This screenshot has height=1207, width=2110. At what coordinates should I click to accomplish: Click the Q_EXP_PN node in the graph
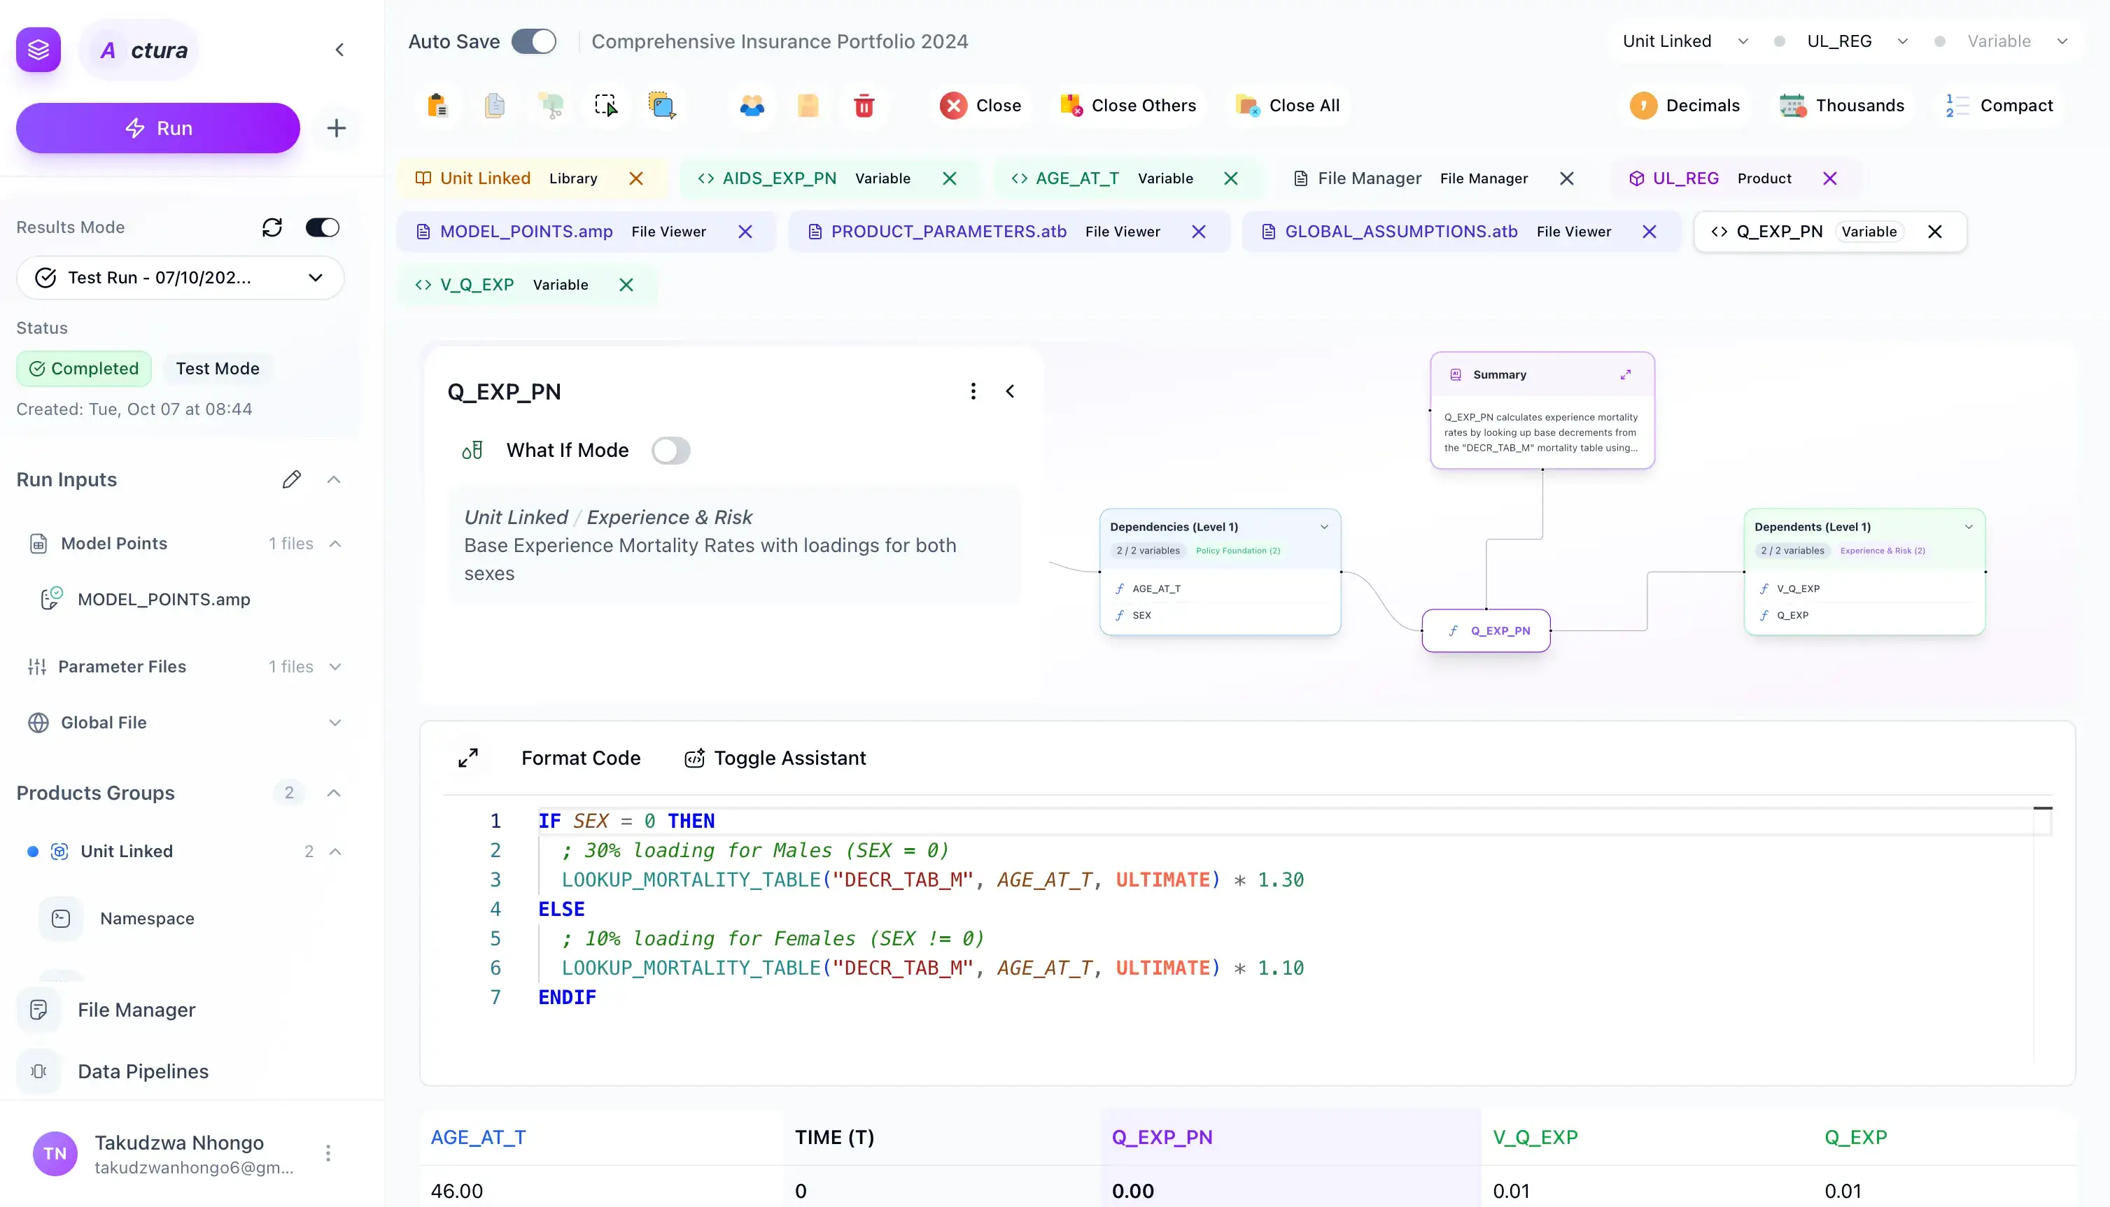tap(1486, 631)
